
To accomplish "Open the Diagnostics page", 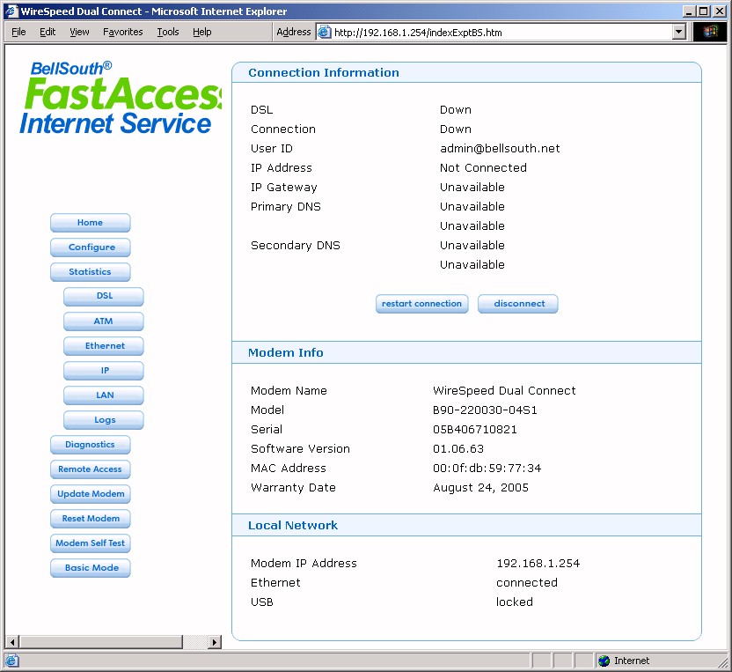I will pyautogui.click(x=90, y=445).
